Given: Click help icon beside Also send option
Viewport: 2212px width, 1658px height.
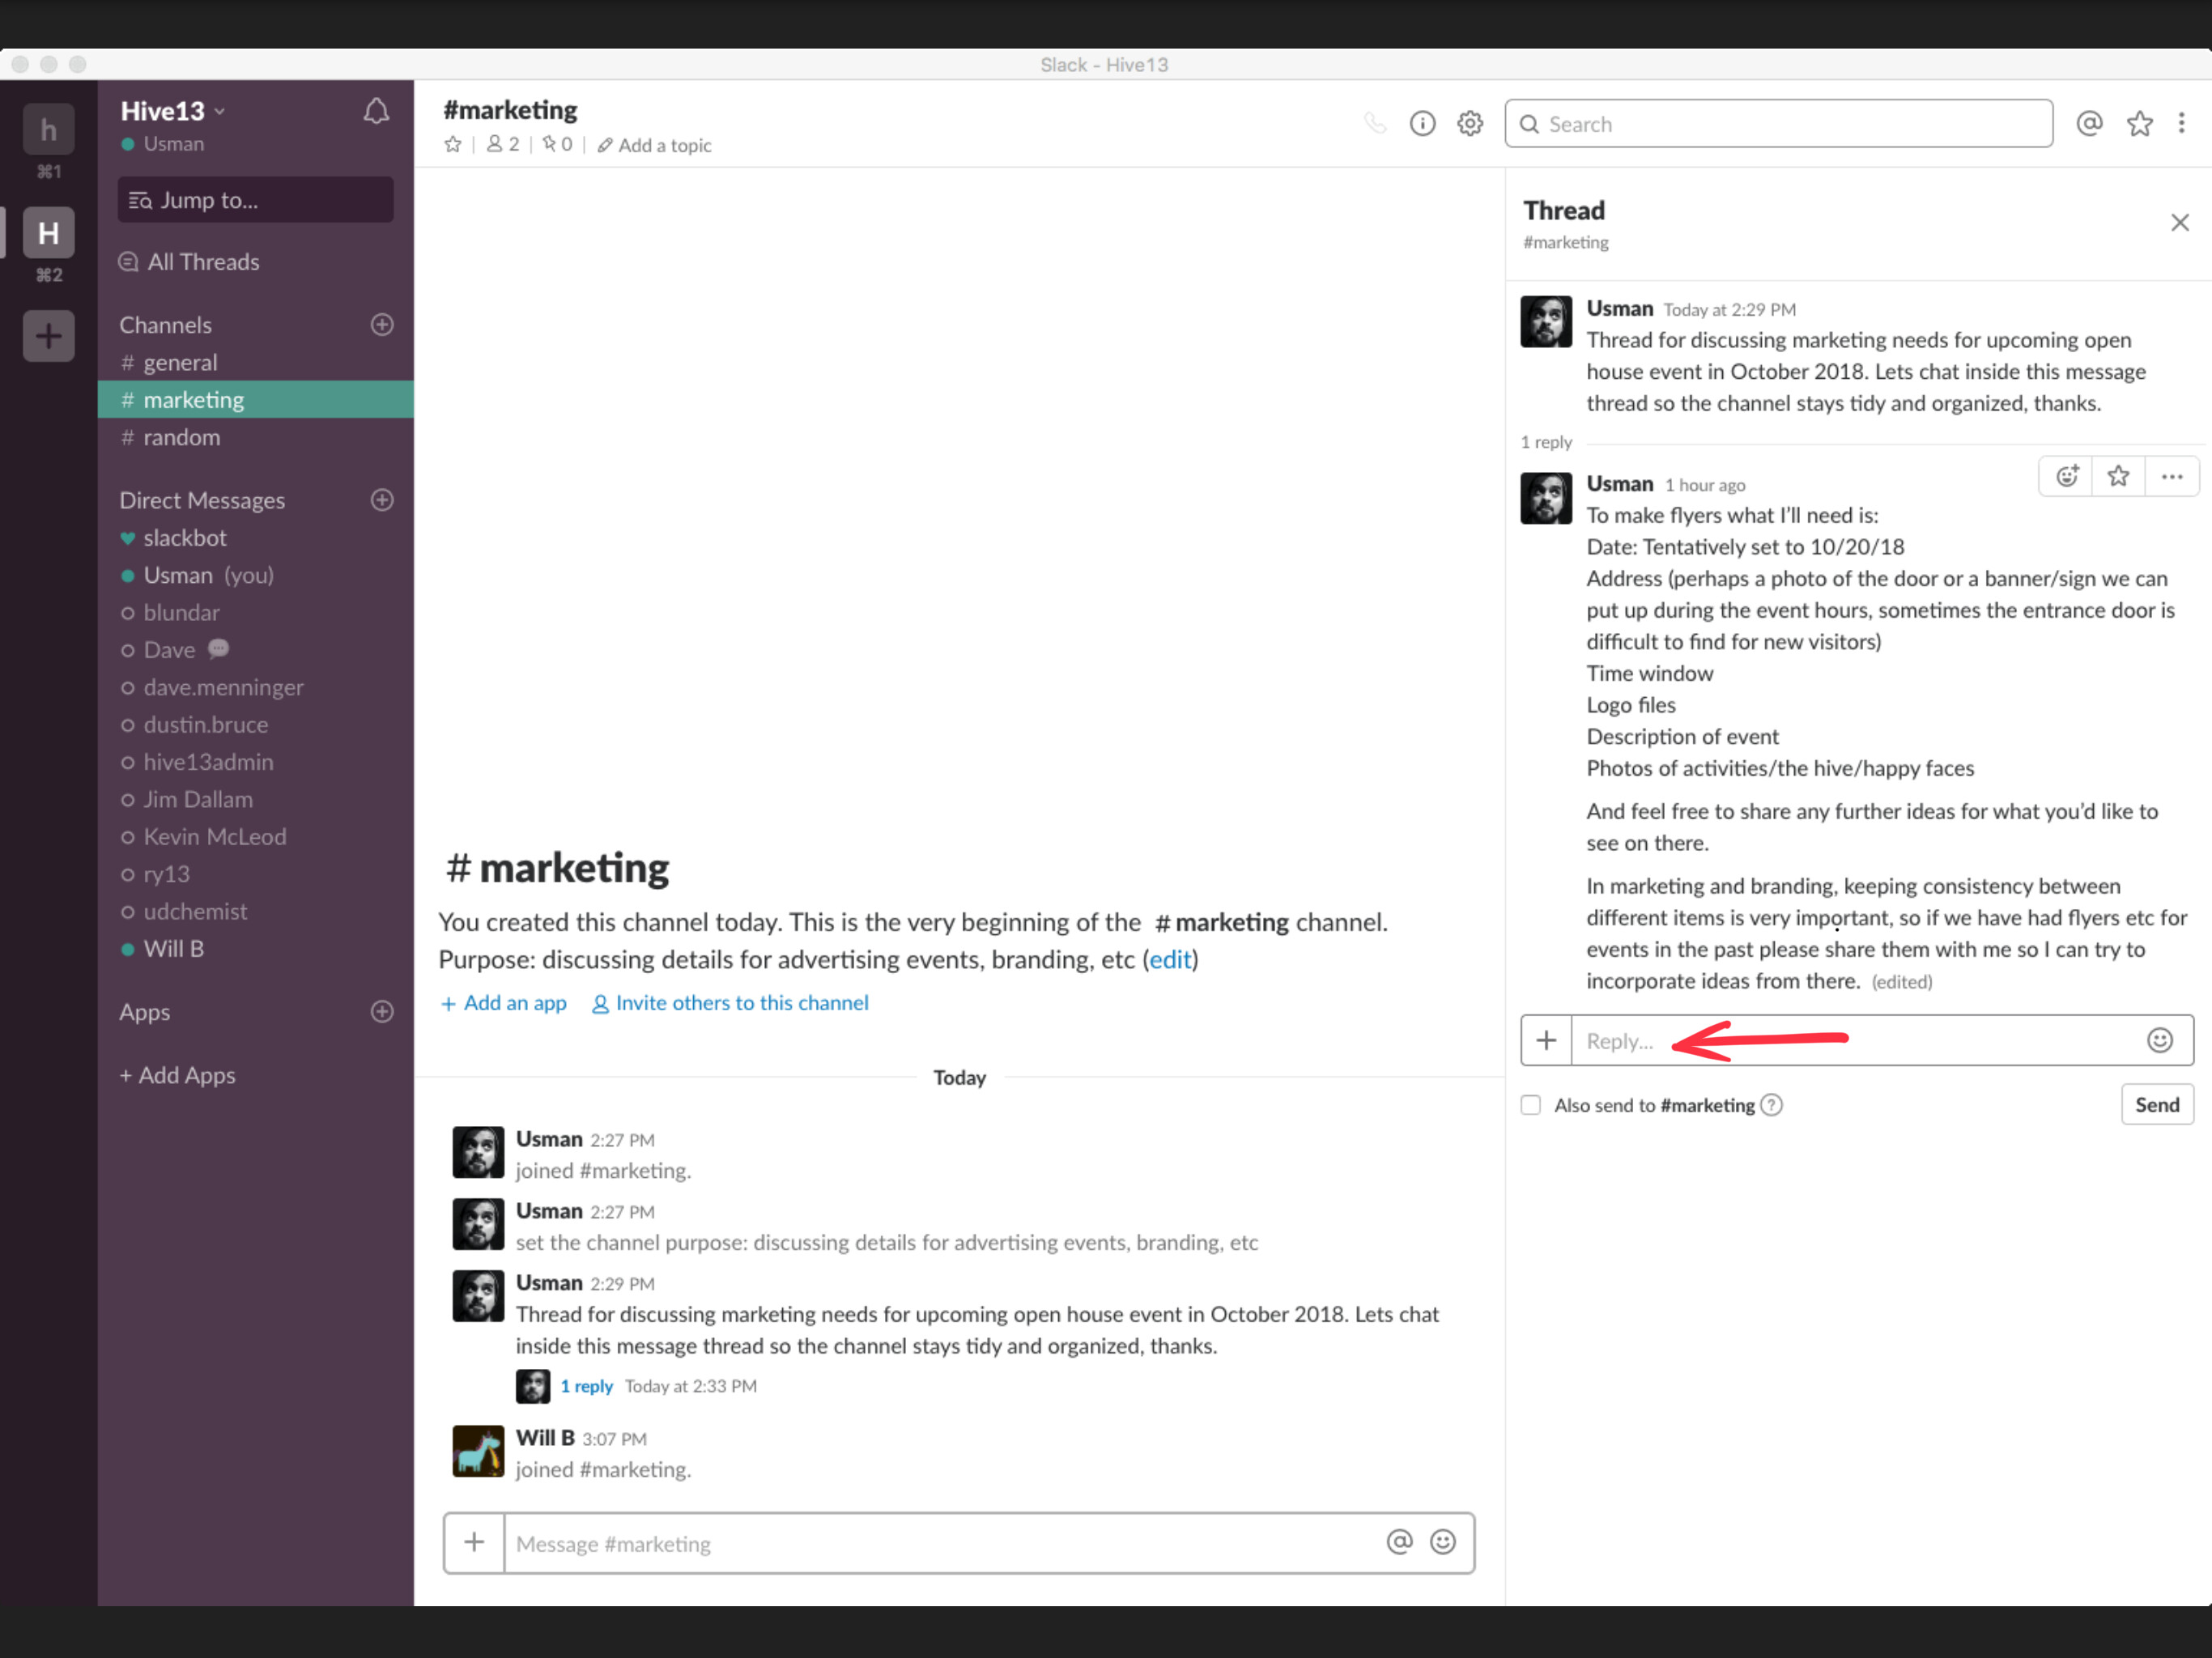Looking at the screenshot, I should (x=1771, y=1104).
